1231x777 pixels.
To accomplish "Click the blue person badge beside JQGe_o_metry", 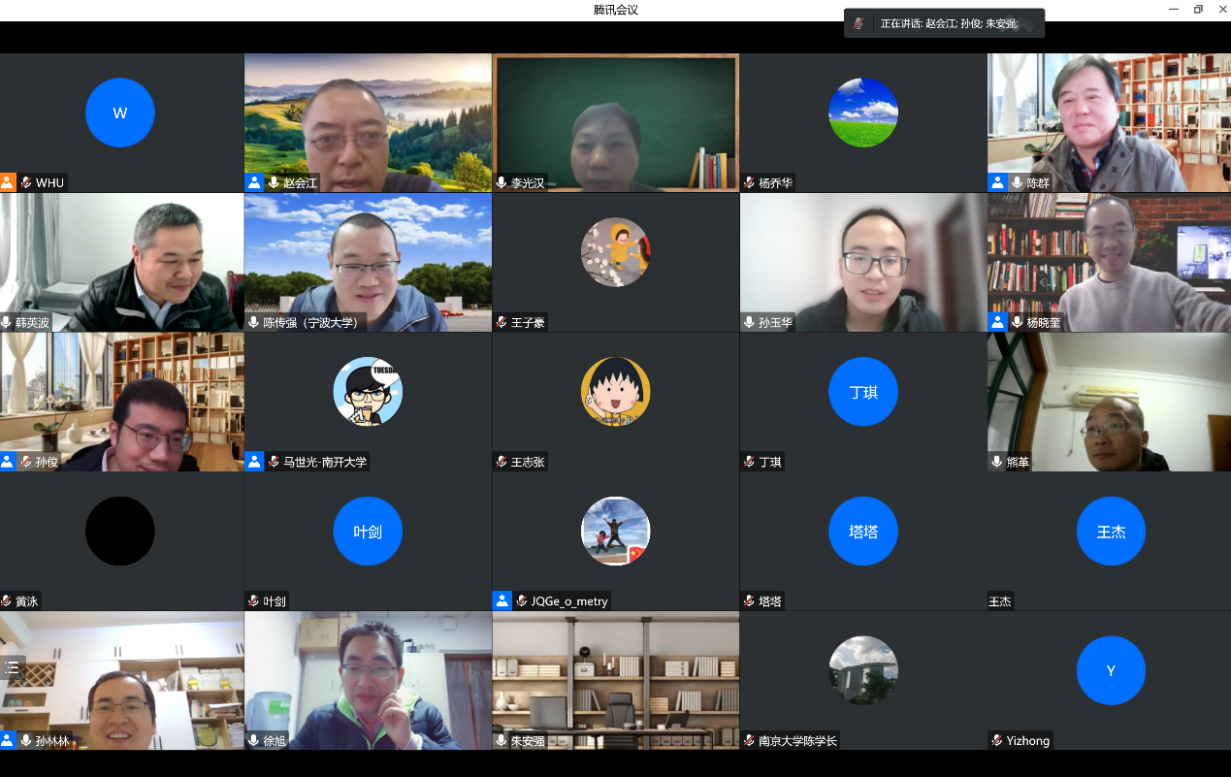I will [x=502, y=600].
